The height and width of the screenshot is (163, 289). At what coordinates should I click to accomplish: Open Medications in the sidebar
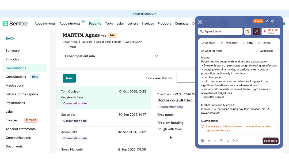(14, 85)
